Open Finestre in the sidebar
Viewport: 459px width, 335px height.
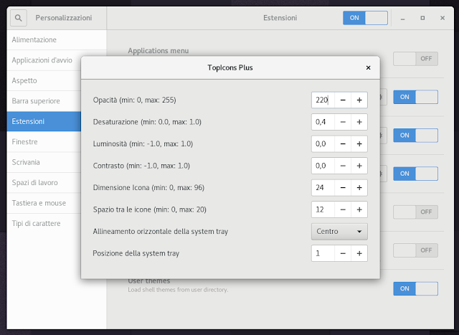coord(44,142)
